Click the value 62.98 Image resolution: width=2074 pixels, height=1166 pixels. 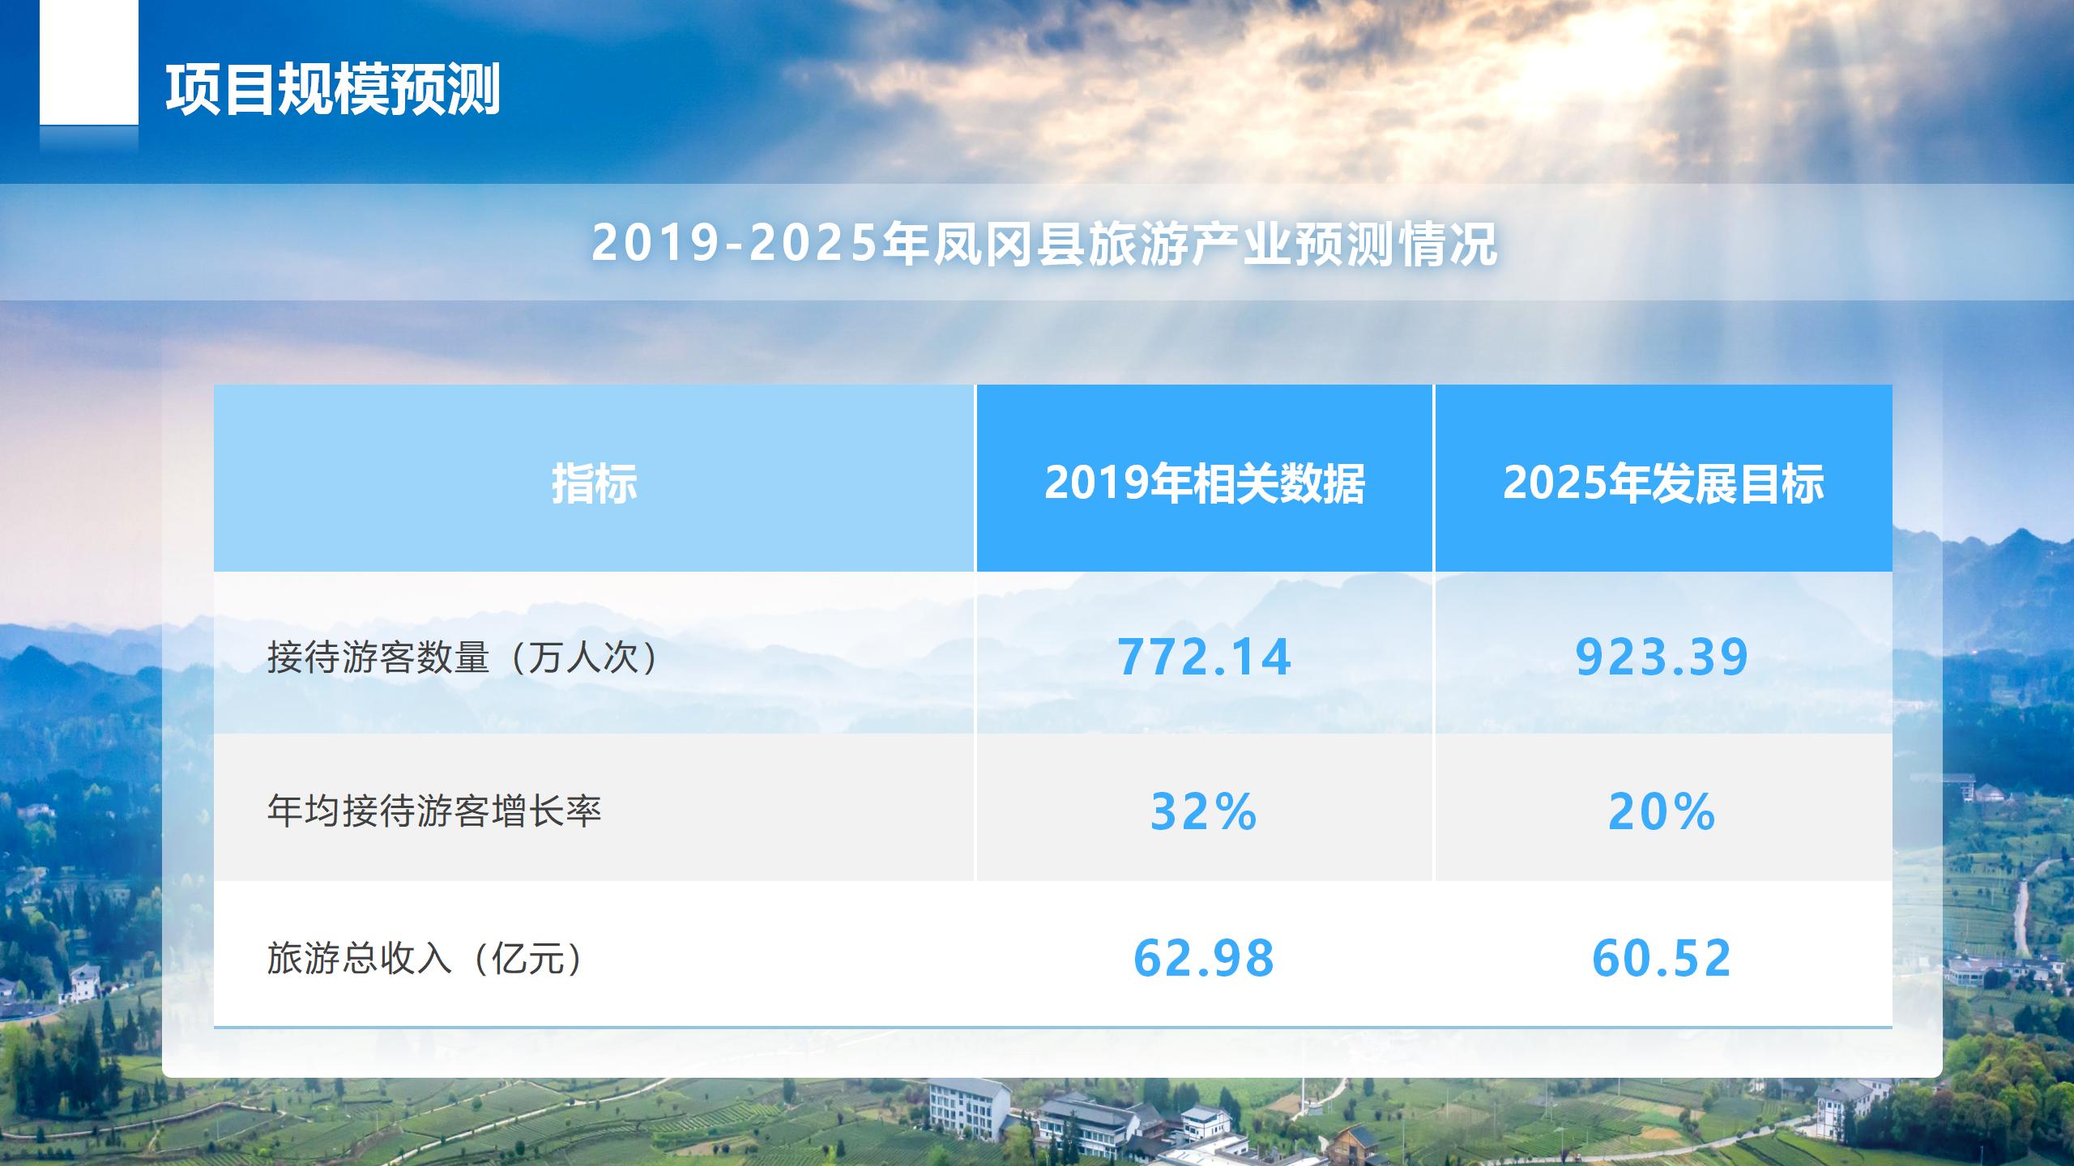[x=1204, y=958]
